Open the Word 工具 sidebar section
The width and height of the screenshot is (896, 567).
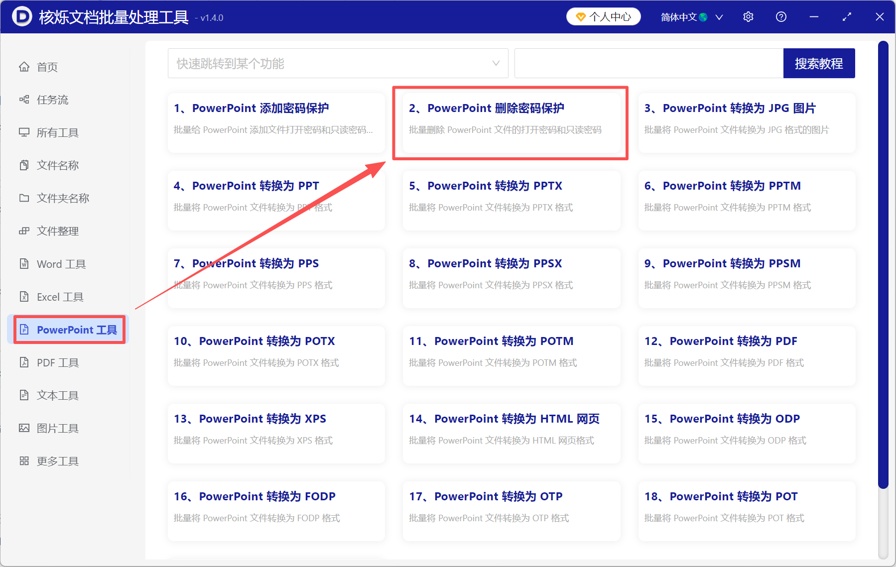tap(60, 264)
